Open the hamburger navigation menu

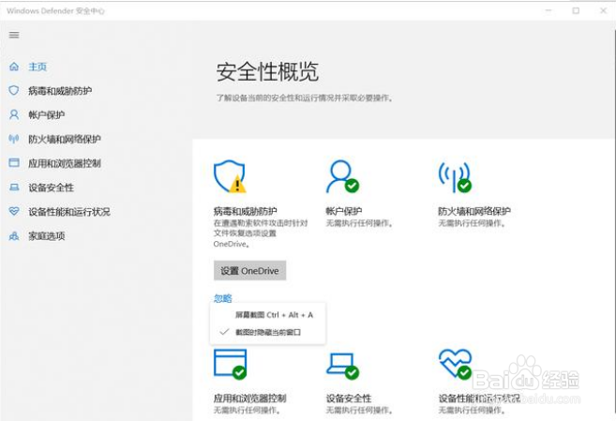pyautogui.click(x=14, y=35)
